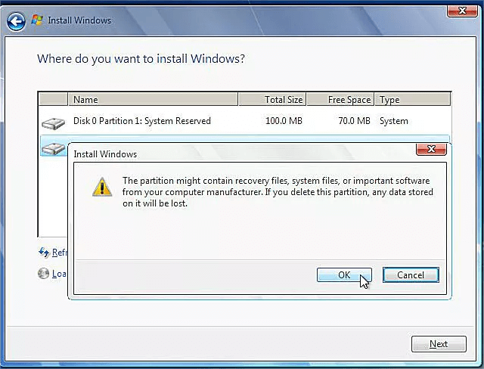
Task: Close the warning dialog with its X
Action: 431,149
